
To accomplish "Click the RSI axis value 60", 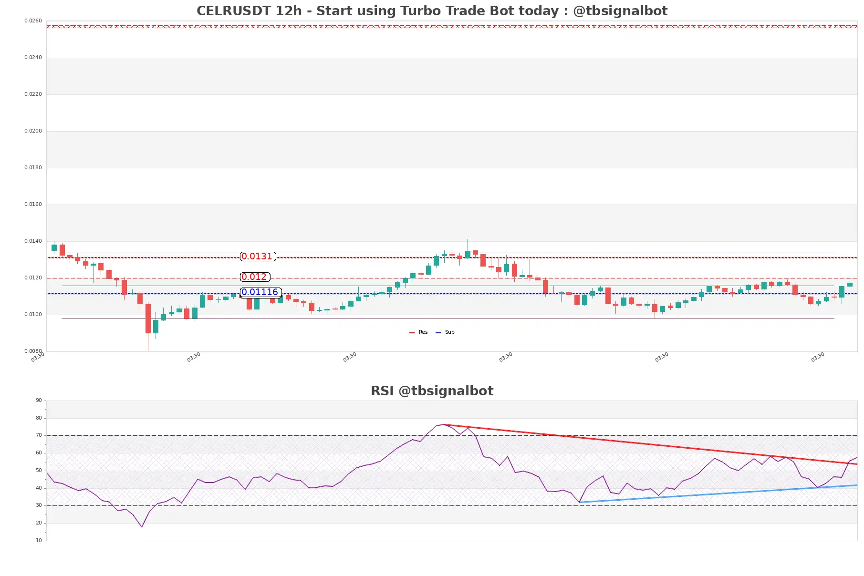I will point(39,453).
